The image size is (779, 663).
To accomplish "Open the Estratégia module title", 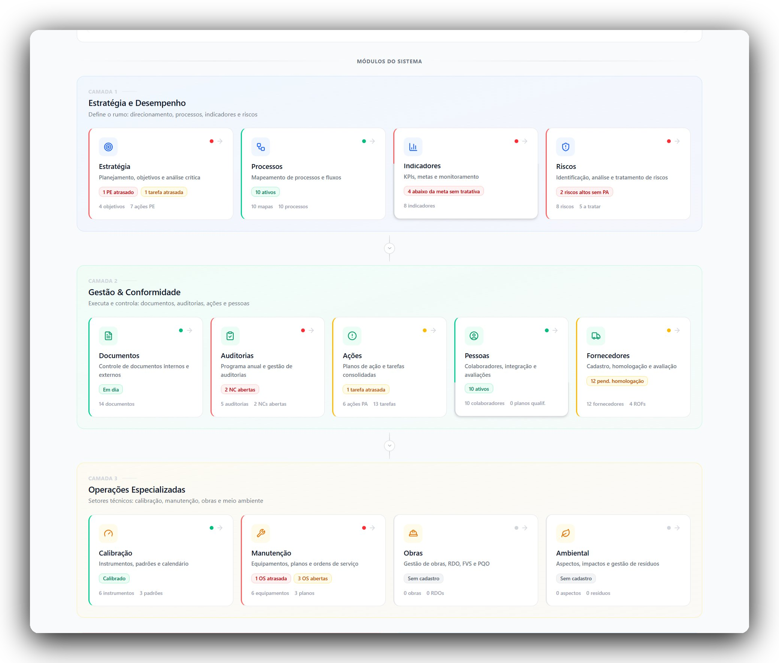I will [x=115, y=167].
